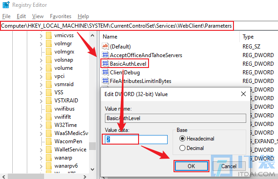Select the BasicAuthLevel value name
278x179 pixels.
click(x=128, y=64)
